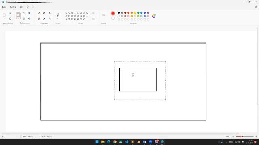259x145 pixels.
Task: Choose the Right triangle shape
Action: pos(87,13)
